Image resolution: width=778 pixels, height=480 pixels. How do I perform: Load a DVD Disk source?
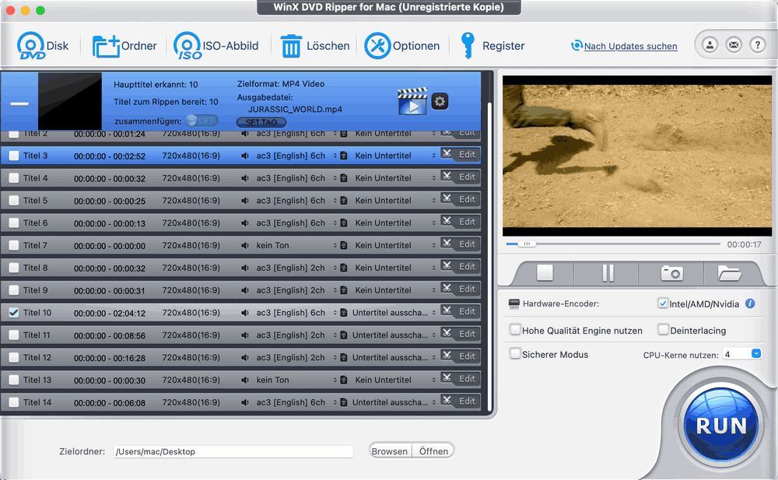43,46
